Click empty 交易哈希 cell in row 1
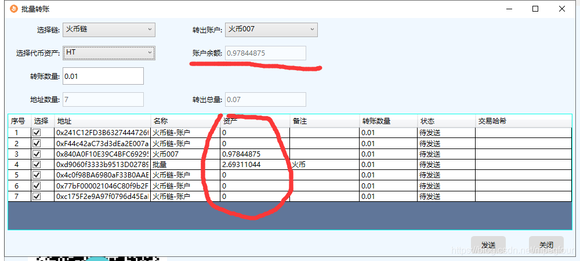The height and width of the screenshot is (261, 580). 523,132
